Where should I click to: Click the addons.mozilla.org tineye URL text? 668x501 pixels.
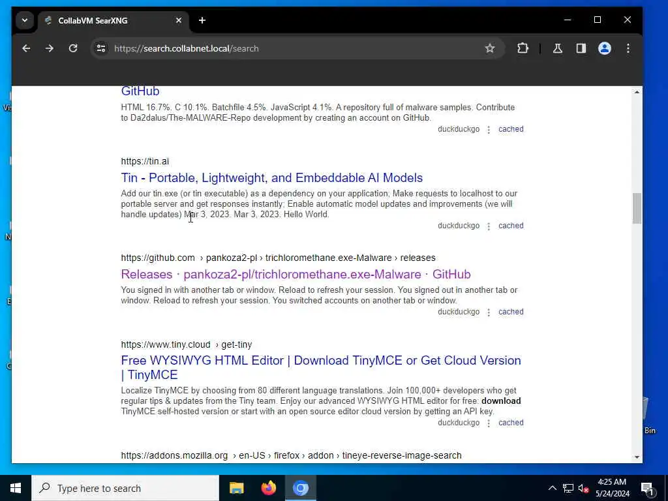[291, 455]
